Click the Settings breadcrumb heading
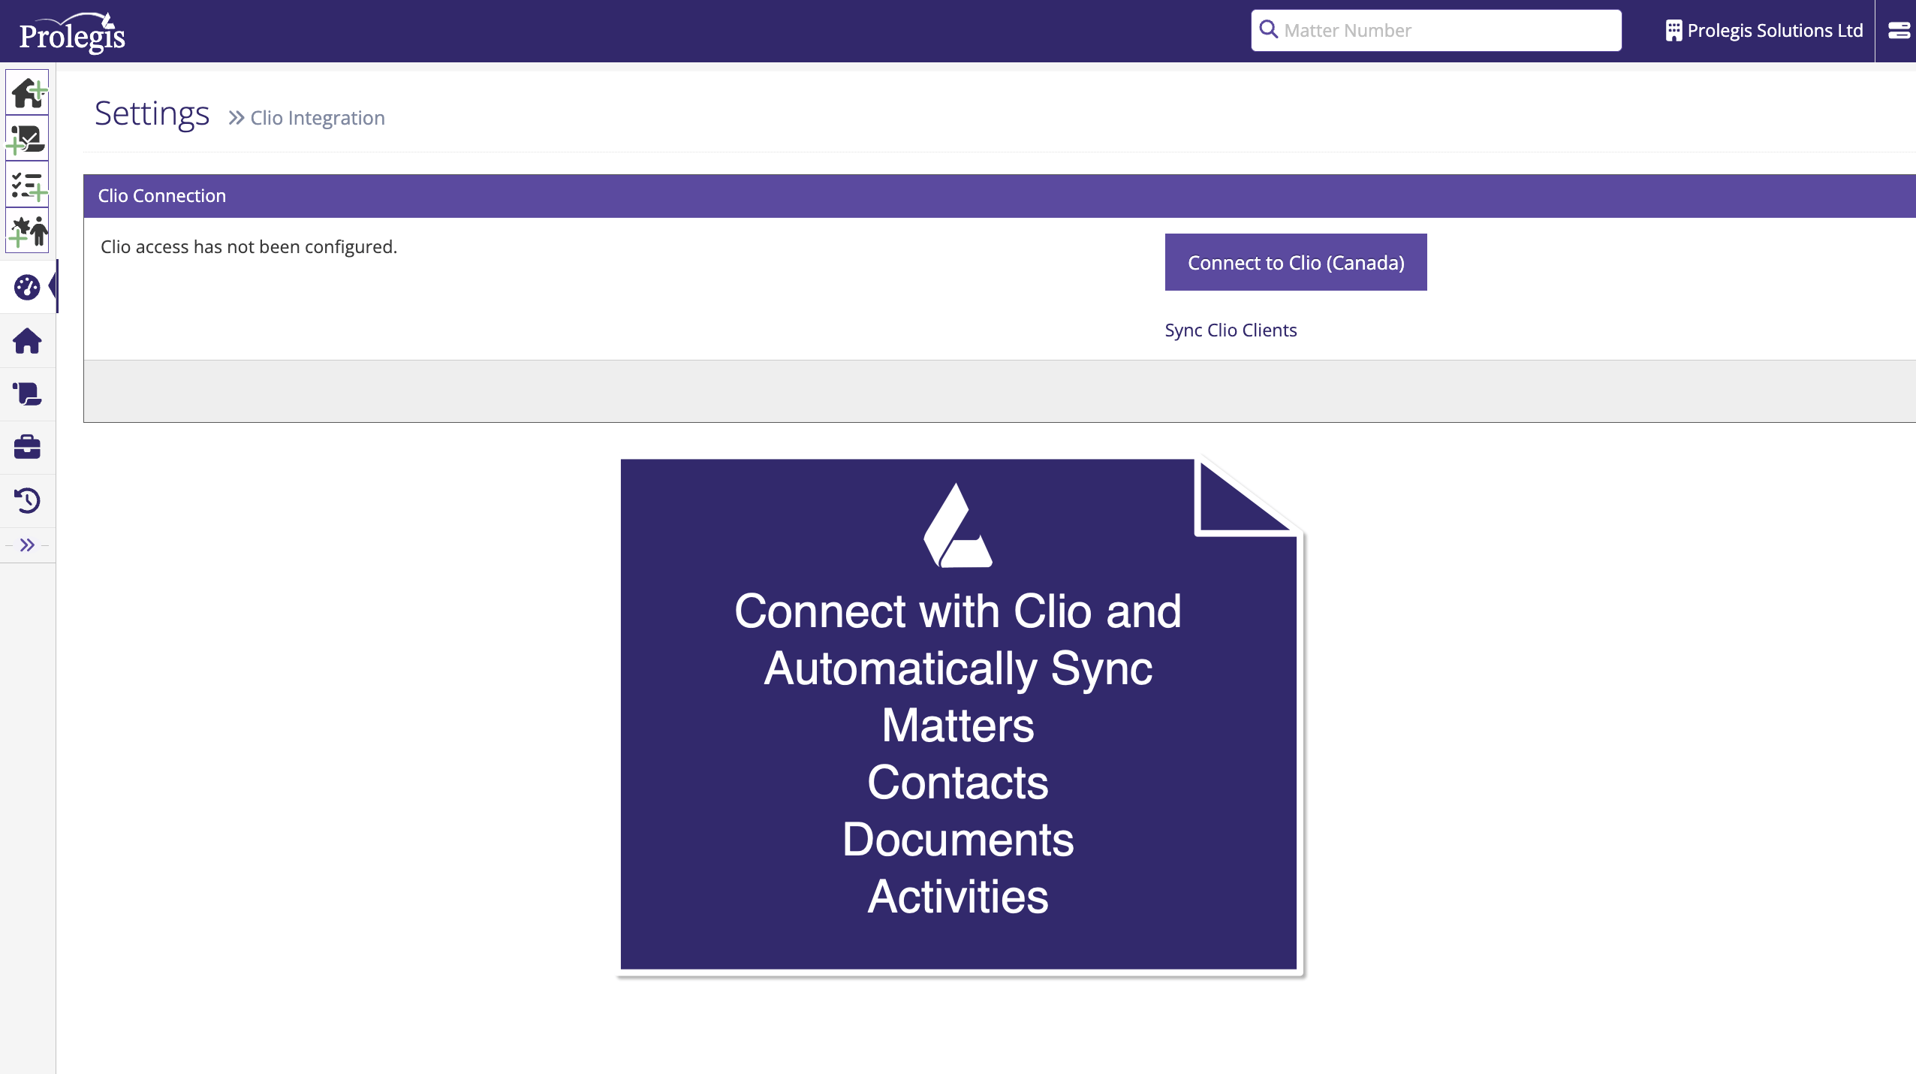Image resolution: width=1916 pixels, height=1074 pixels. 152,114
